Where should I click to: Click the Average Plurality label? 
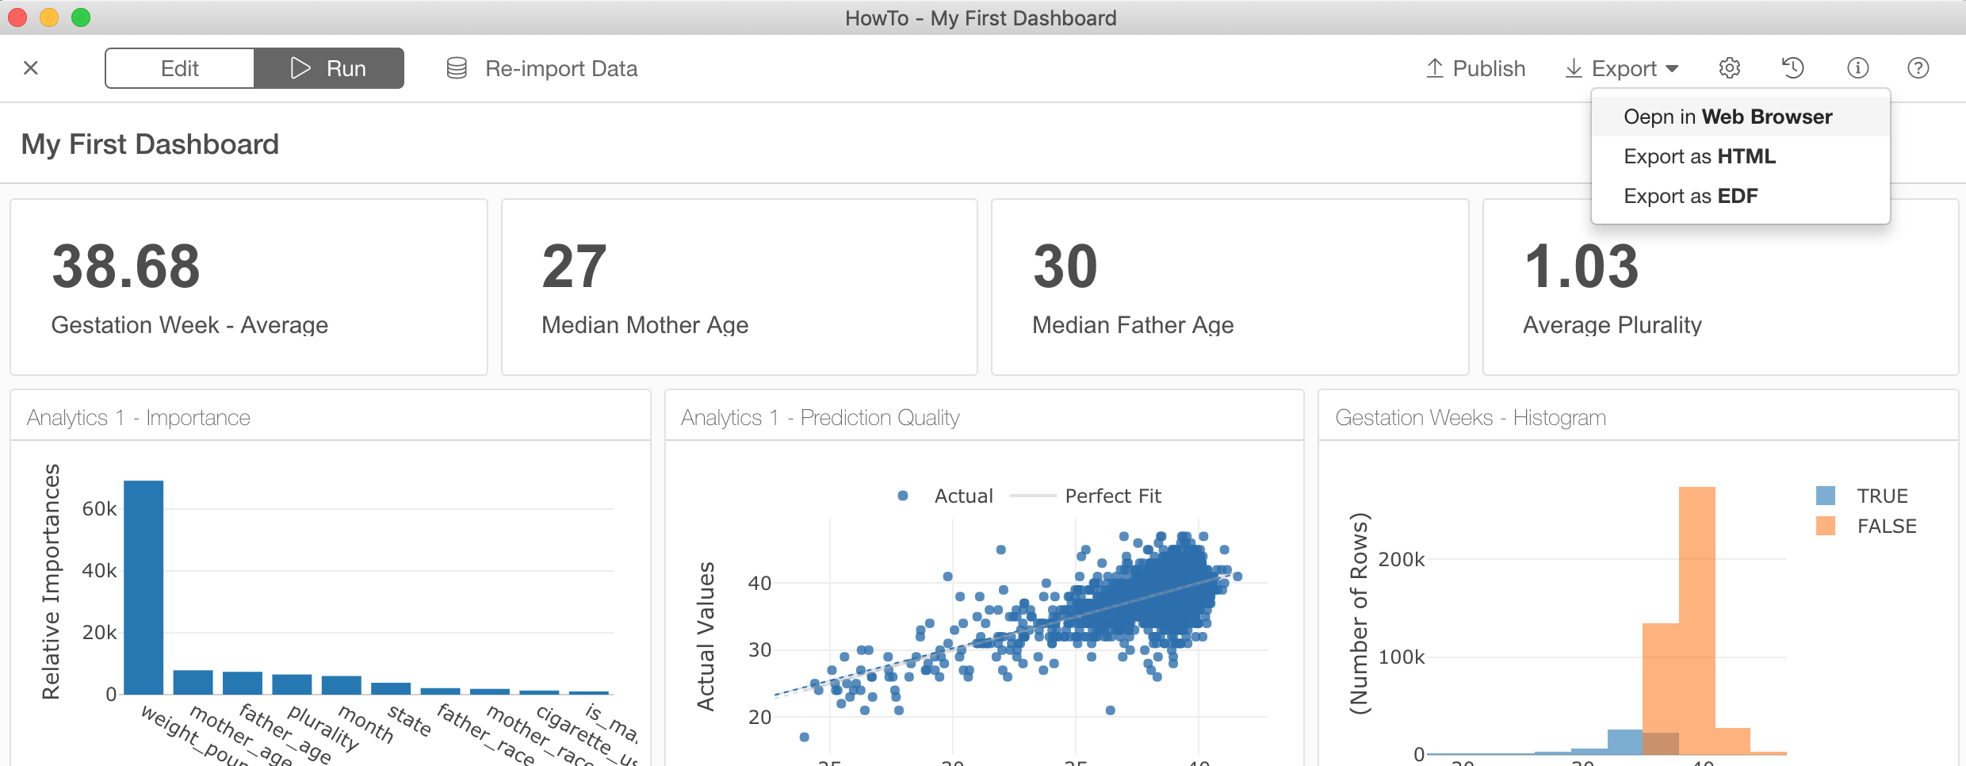pyautogui.click(x=1612, y=325)
